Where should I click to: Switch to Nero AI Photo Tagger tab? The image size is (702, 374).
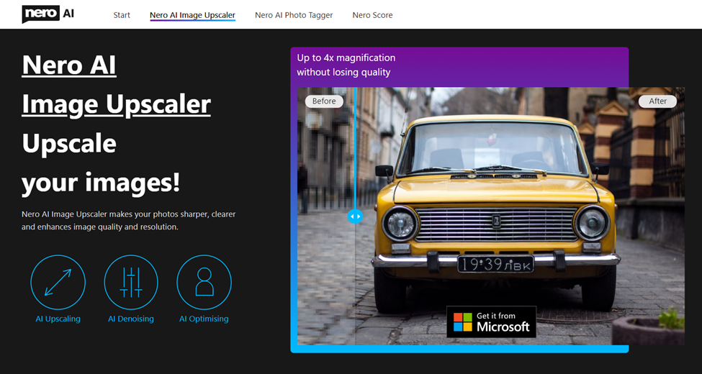point(294,15)
